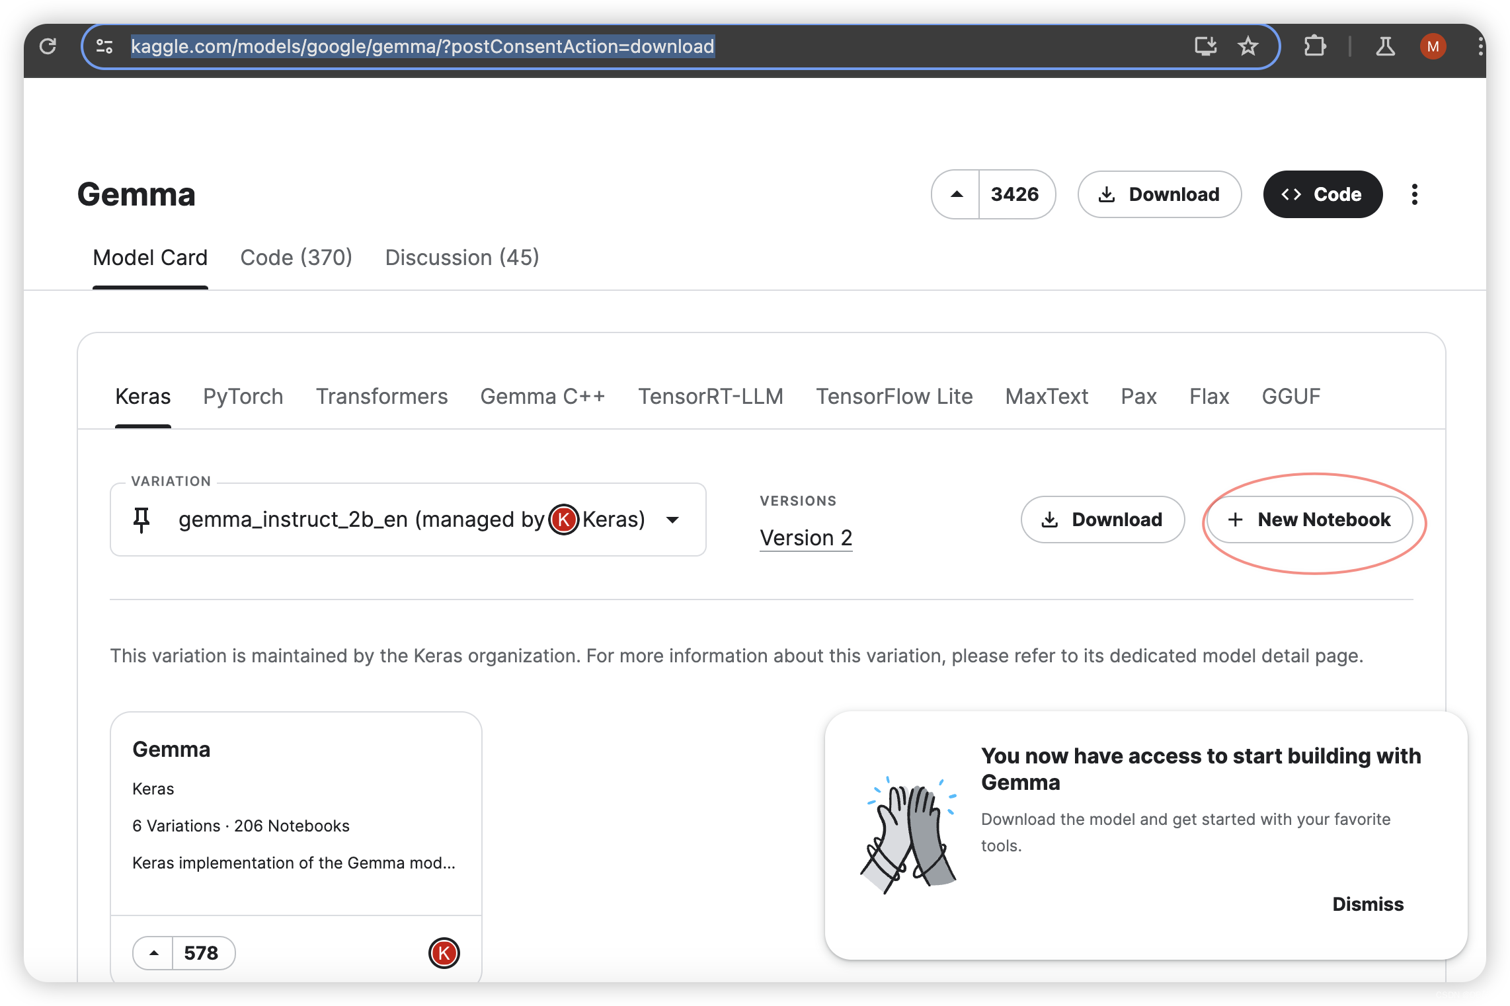Expand the Variation dropdown selector
The image size is (1510, 1006).
(x=672, y=520)
